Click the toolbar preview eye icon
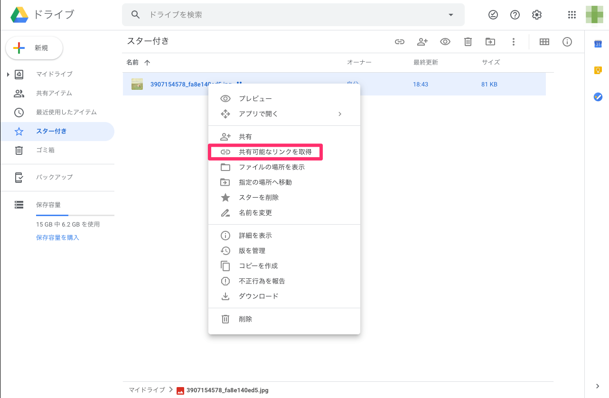The width and height of the screenshot is (609, 398). click(x=445, y=42)
